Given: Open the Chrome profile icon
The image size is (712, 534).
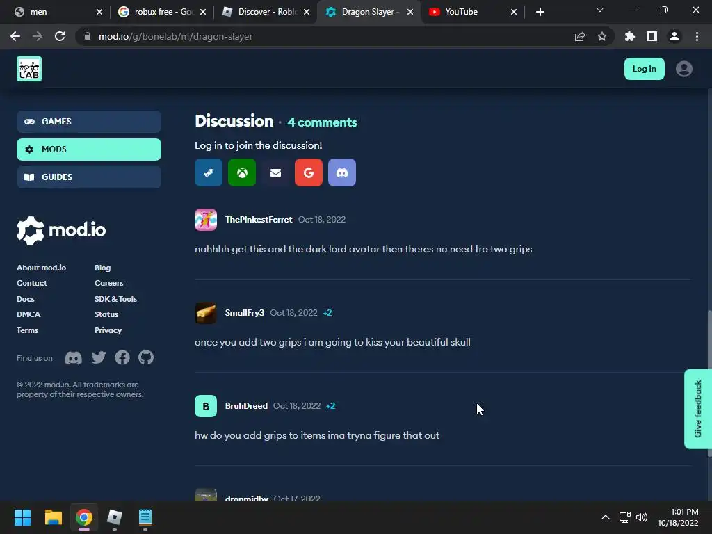Looking at the screenshot, I should coord(674,36).
